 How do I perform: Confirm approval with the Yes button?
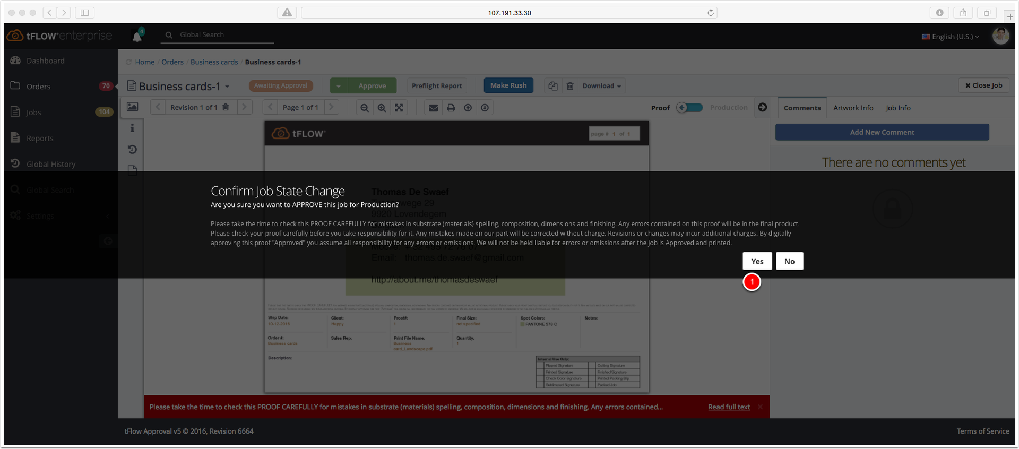point(757,261)
